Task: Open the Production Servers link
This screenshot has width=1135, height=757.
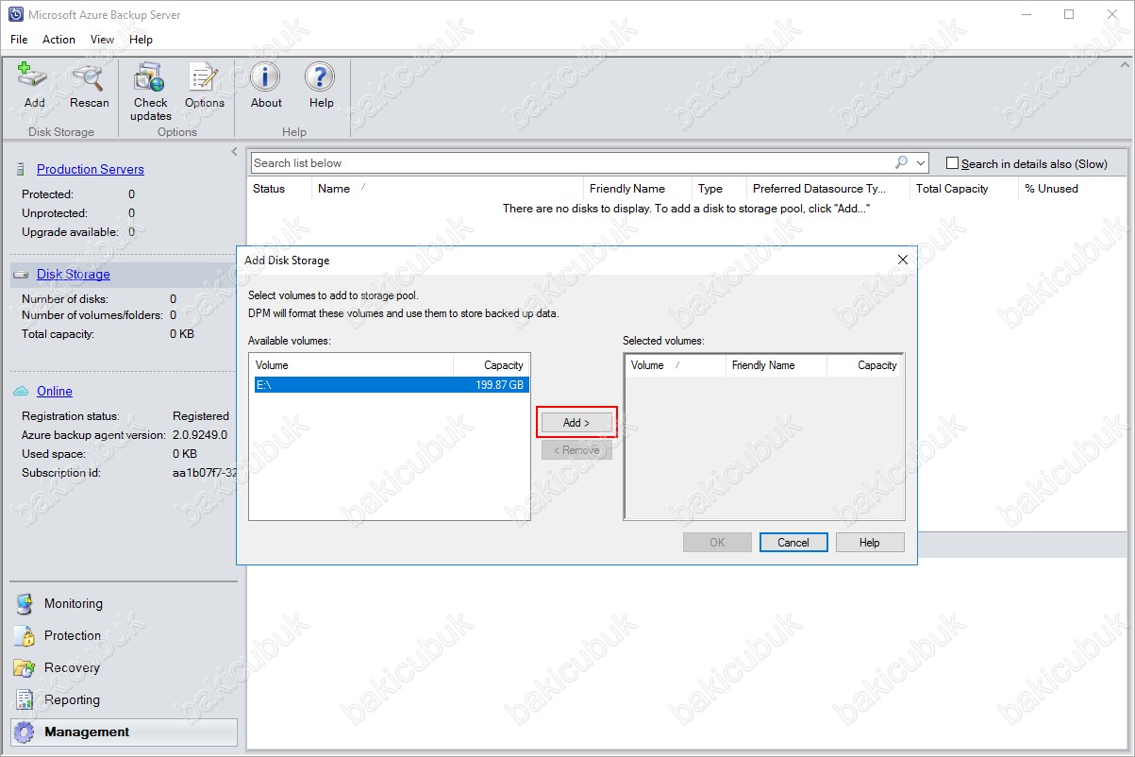Action: coord(91,170)
